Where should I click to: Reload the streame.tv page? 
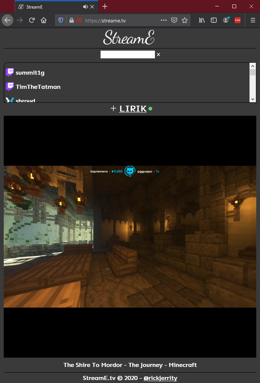(x=32, y=20)
